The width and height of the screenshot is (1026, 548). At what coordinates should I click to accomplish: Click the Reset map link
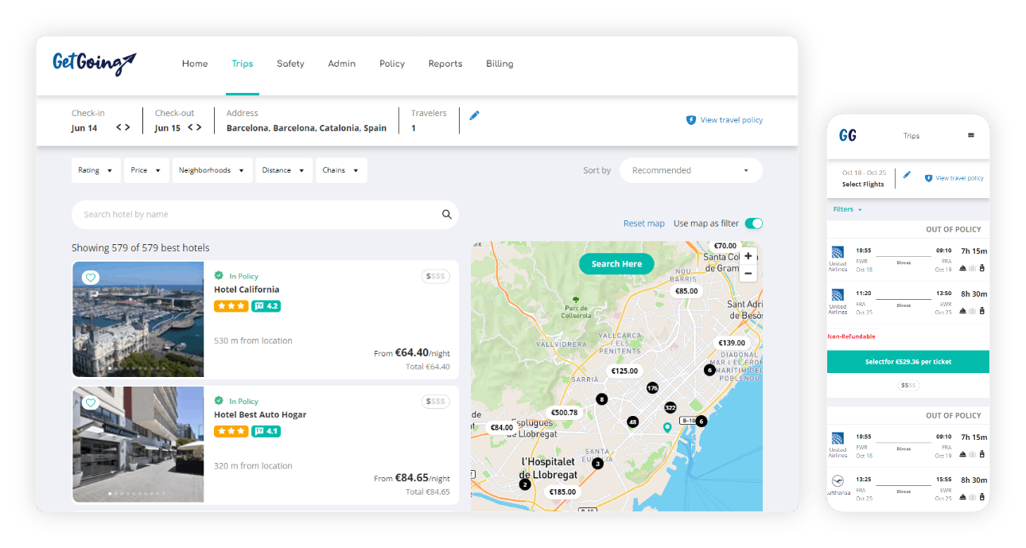pyautogui.click(x=644, y=223)
